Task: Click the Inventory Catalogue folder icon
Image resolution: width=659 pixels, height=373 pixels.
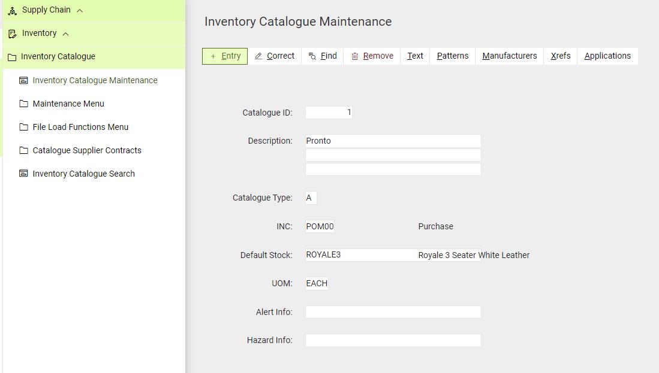Action: click(x=11, y=57)
